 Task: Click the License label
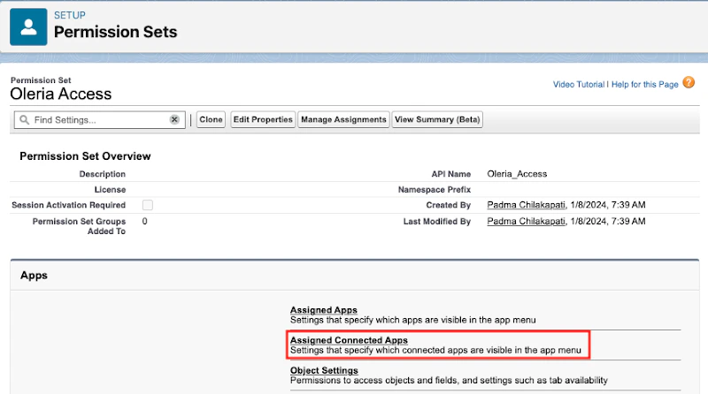click(110, 190)
